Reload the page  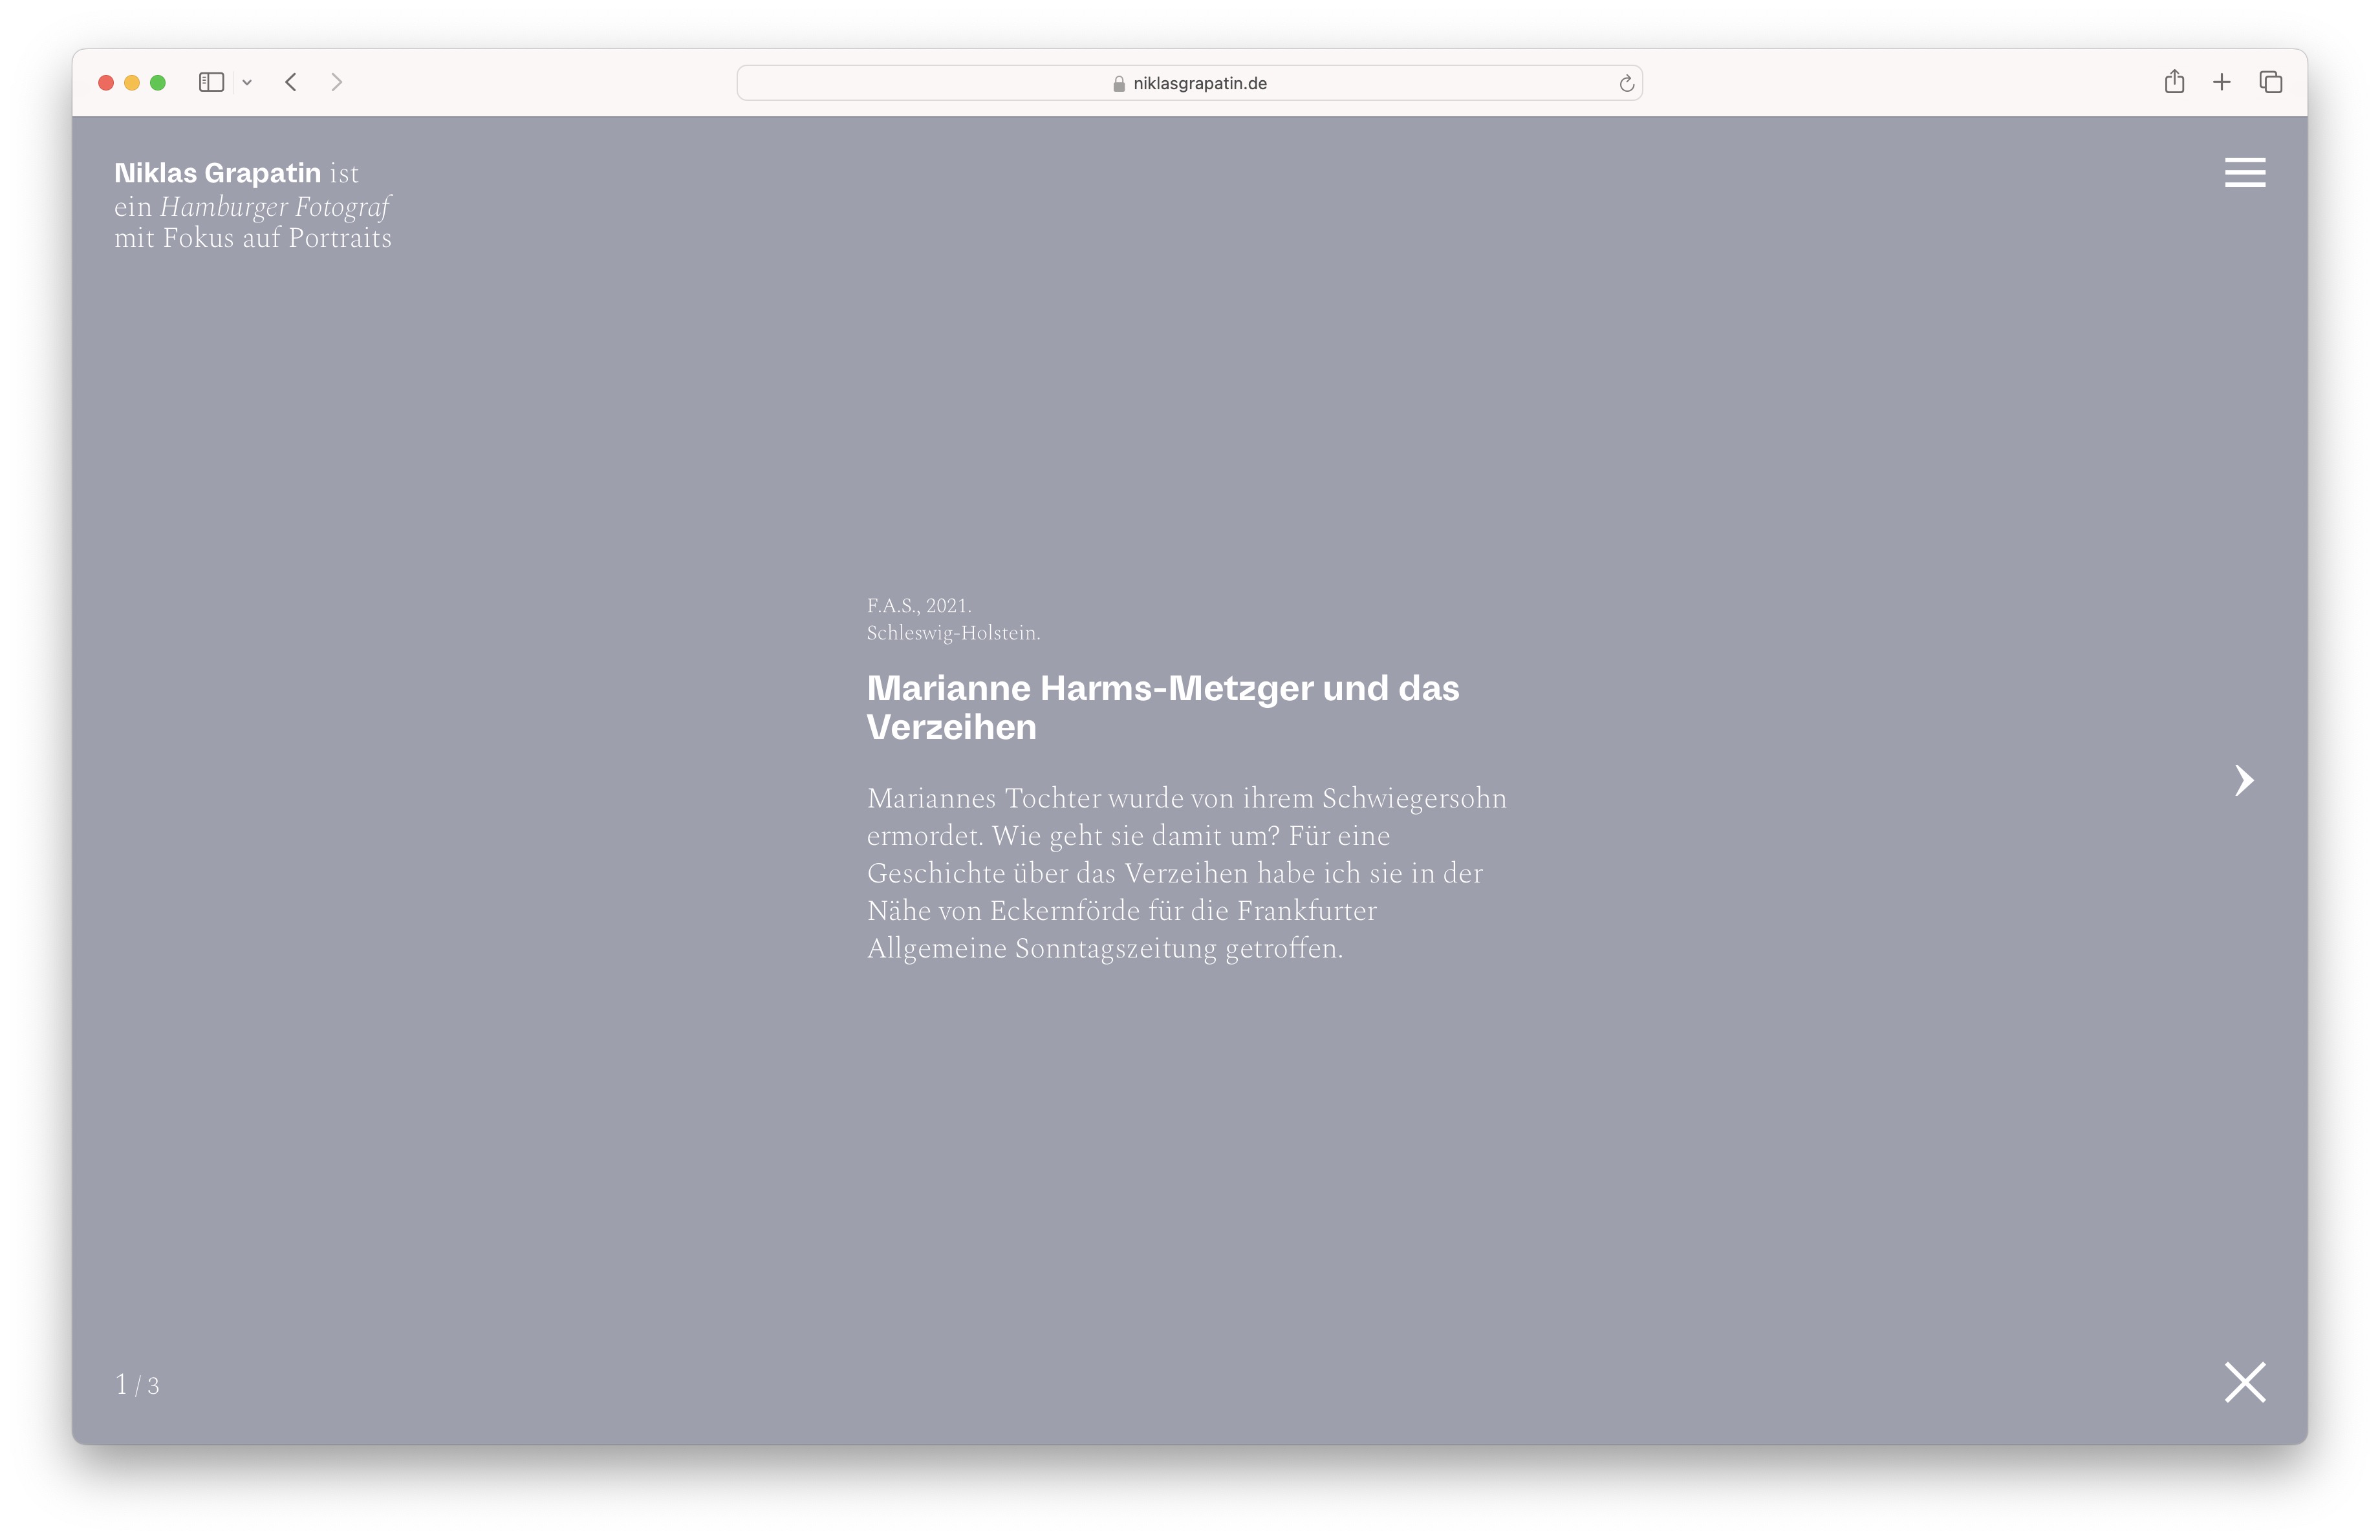[x=1626, y=83]
